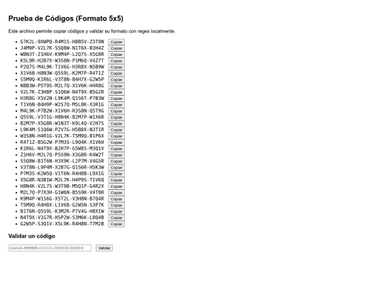383x287 pixels.
Task: Select the code text starting W3S8N-H4R1G
Action: [x=62, y=136]
